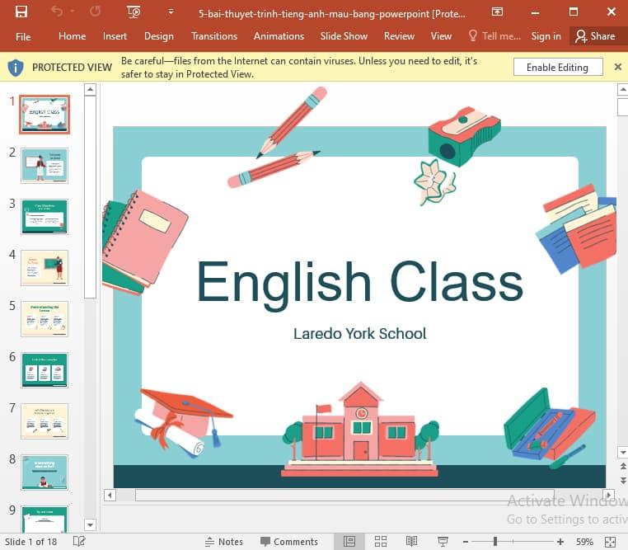628x550 pixels.
Task: Select slide 9 thumbnail
Action: click(x=45, y=519)
